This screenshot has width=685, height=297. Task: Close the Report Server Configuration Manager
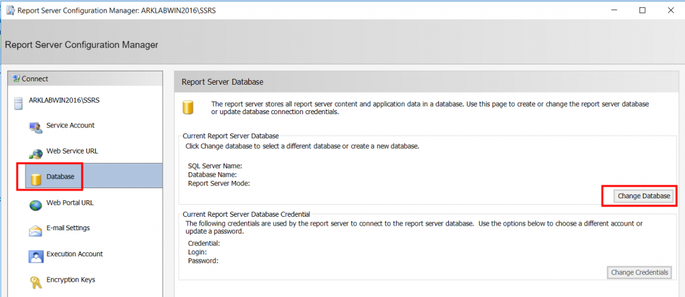671,11
